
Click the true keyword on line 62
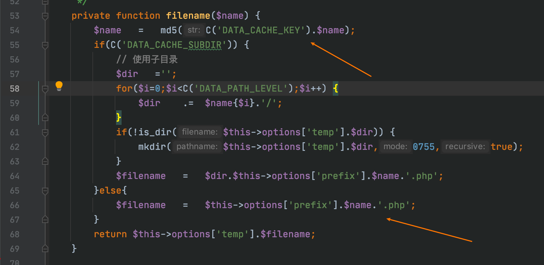pyautogui.click(x=502, y=147)
